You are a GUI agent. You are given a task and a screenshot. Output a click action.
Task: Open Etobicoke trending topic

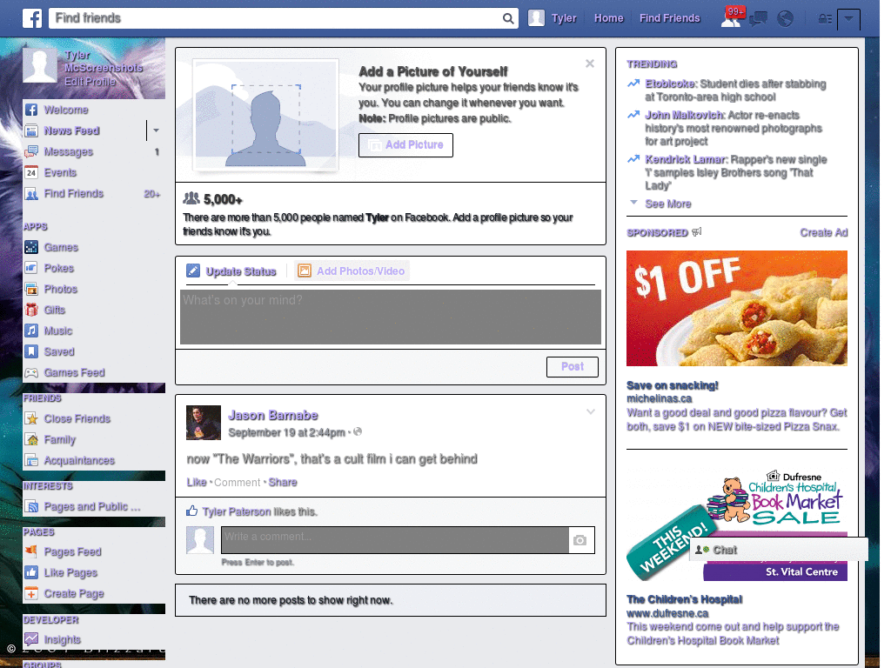point(670,84)
